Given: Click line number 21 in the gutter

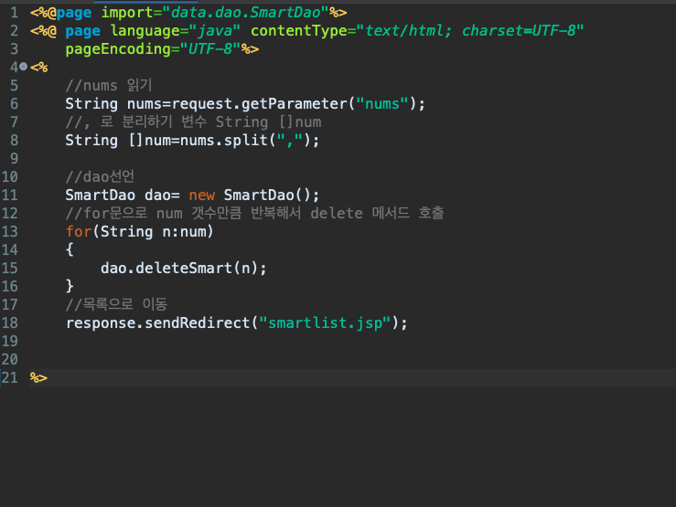Looking at the screenshot, I should point(10,378).
